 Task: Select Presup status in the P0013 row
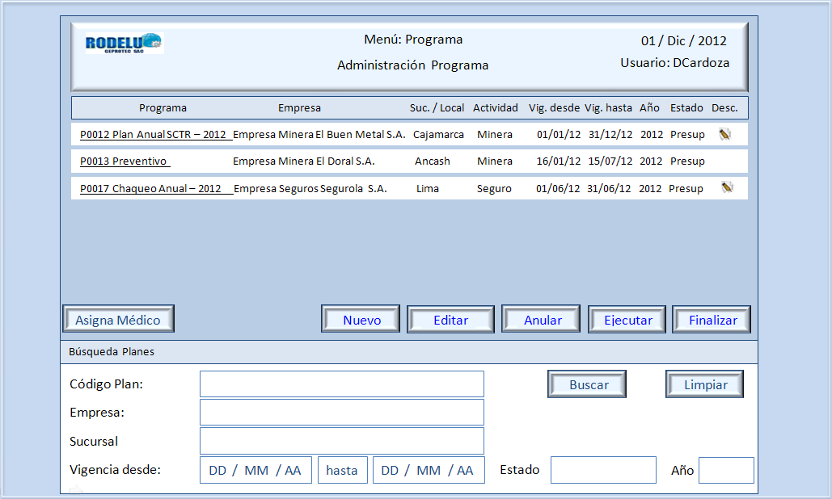(x=687, y=161)
